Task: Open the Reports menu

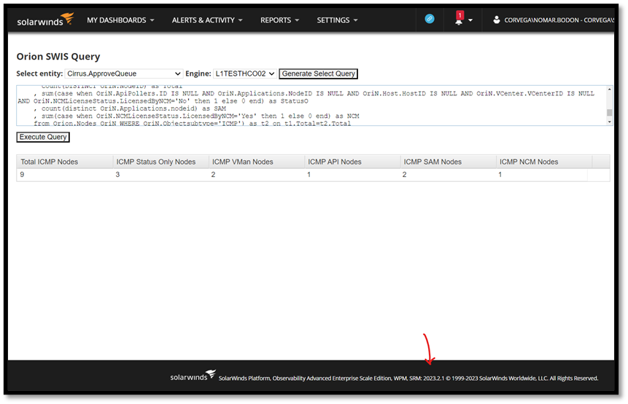Action: 279,20
